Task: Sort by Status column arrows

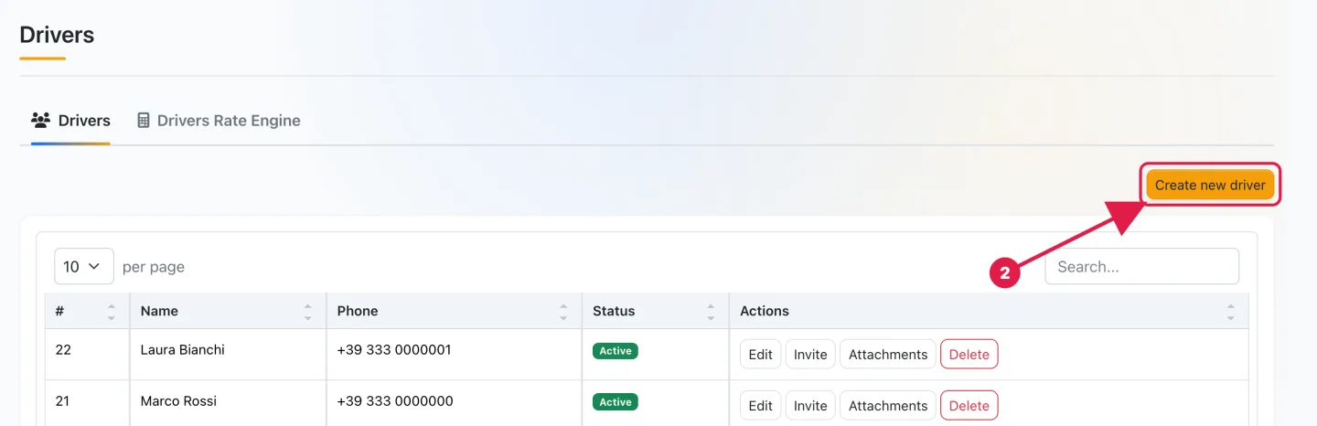Action: (711, 311)
